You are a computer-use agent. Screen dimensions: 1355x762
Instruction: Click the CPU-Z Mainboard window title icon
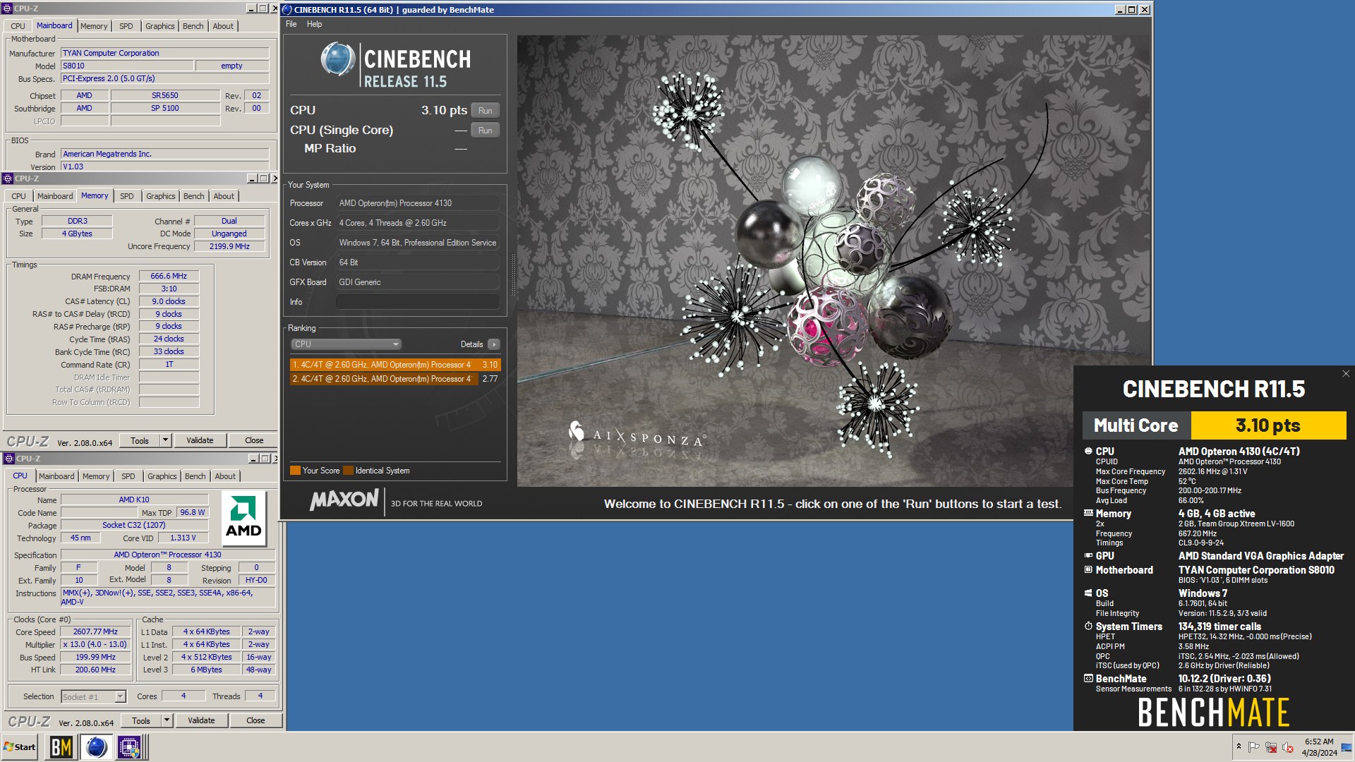(7, 8)
